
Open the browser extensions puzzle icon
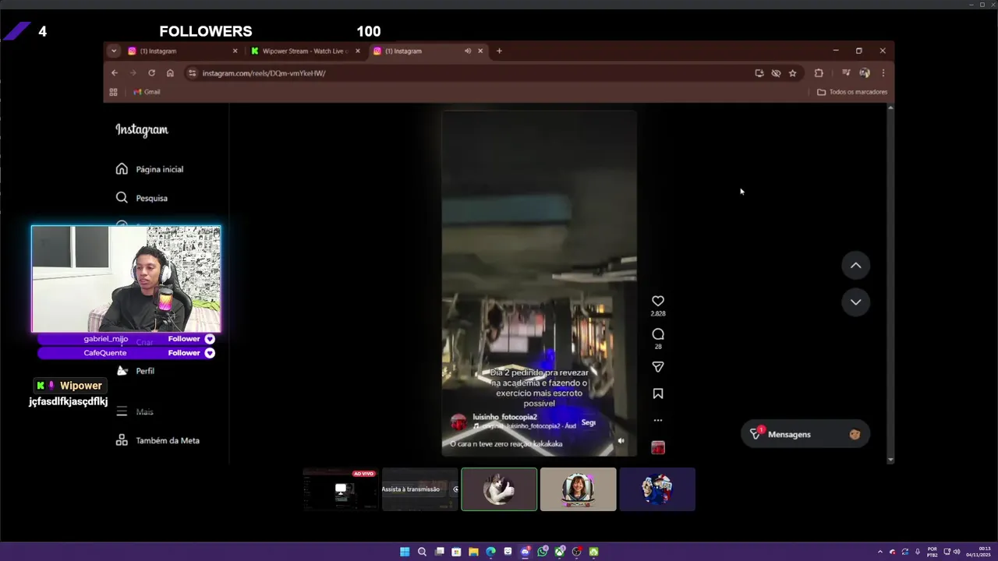tap(819, 72)
